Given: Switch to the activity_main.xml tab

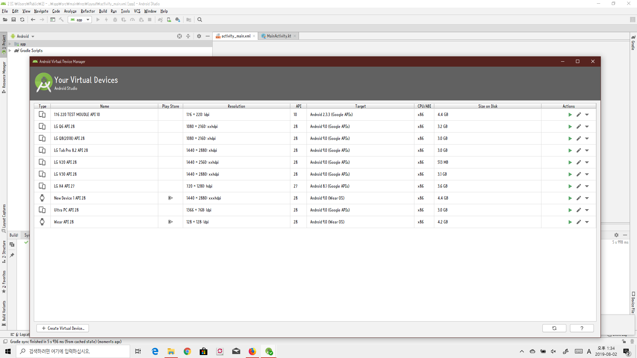Looking at the screenshot, I should (236, 36).
